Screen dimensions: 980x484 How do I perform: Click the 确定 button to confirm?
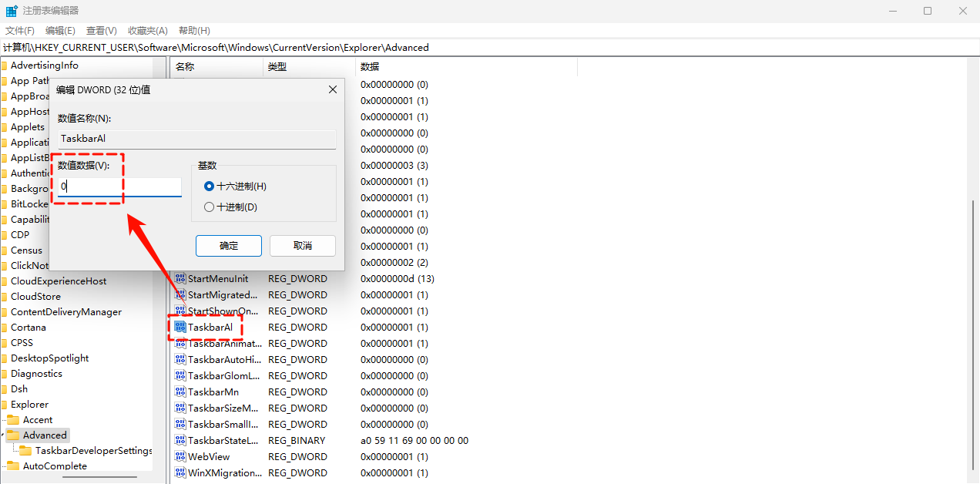229,246
